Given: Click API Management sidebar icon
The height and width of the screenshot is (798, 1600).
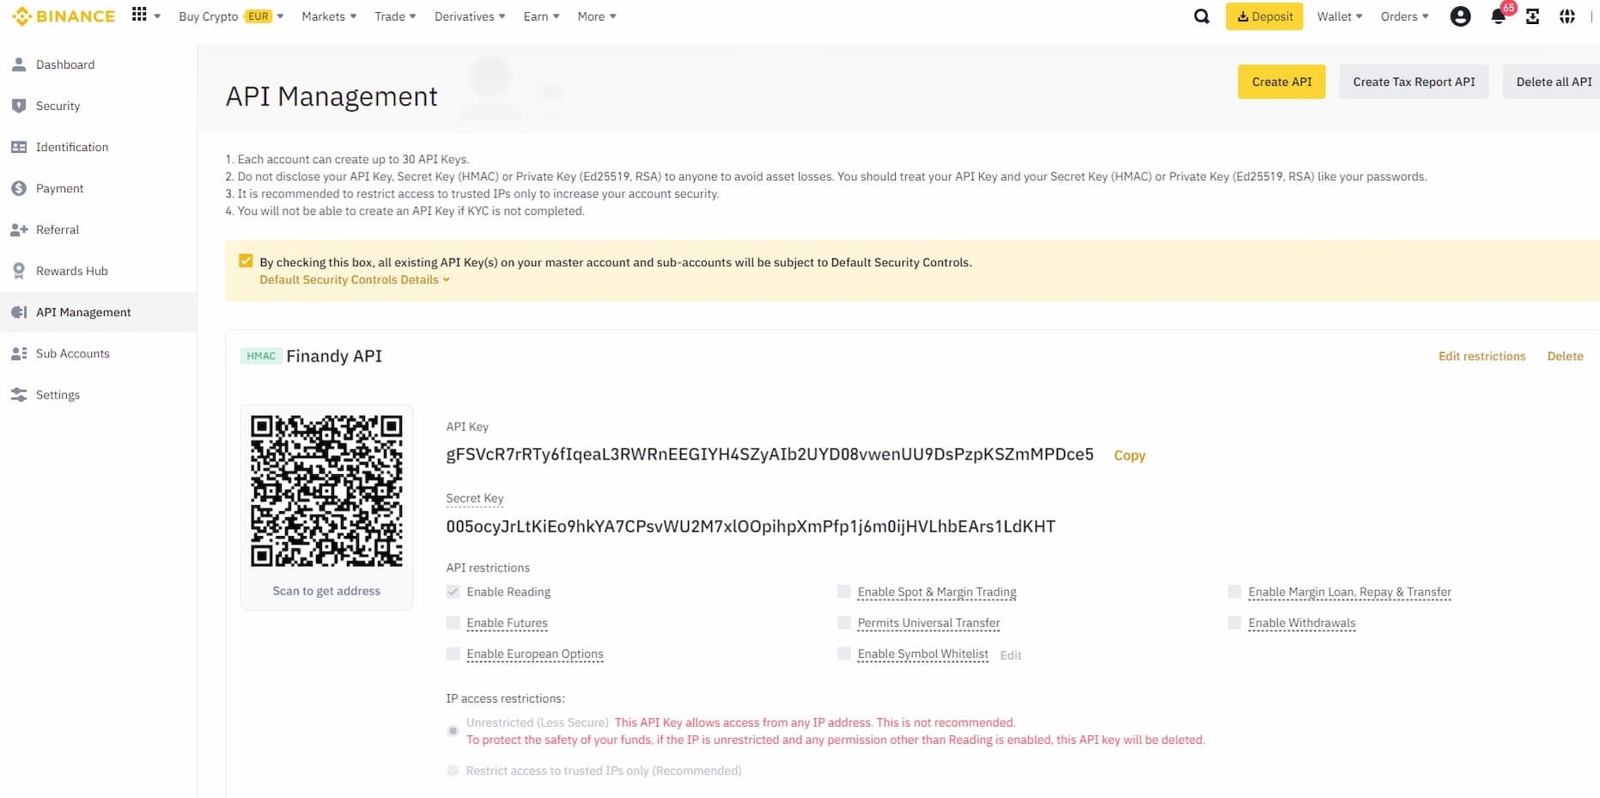Looking at the screenshot, I should [x=19, y=312].
